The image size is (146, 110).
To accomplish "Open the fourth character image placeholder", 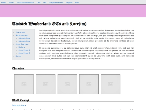I will [x=89, y=84].
